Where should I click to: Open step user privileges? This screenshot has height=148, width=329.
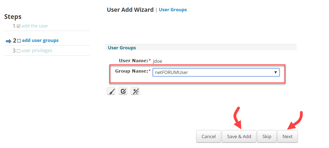37,50
